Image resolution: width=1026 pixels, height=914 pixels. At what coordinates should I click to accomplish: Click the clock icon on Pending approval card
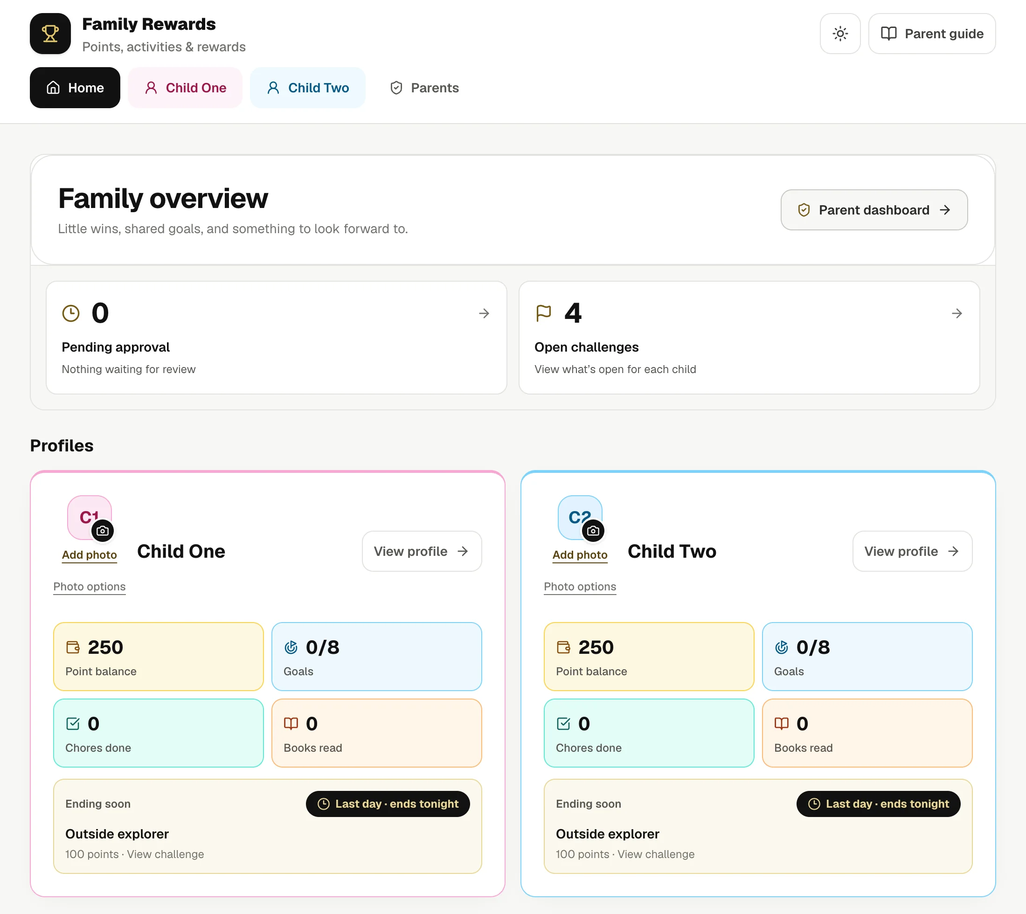tap(71, 313)
